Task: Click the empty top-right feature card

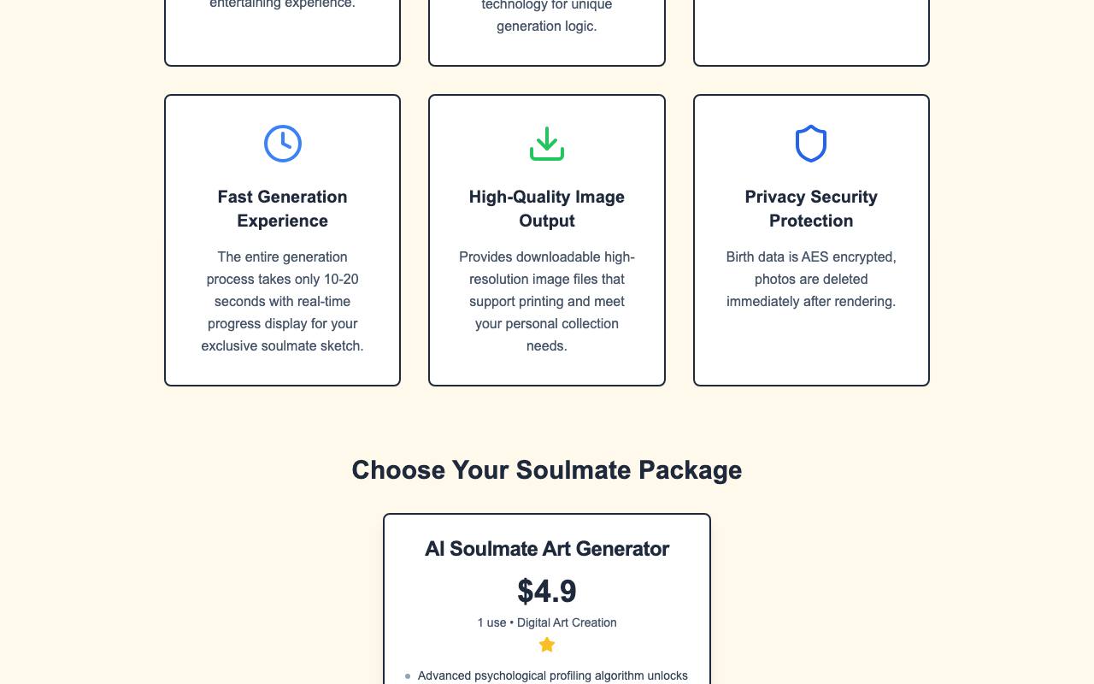Action: 811,32
